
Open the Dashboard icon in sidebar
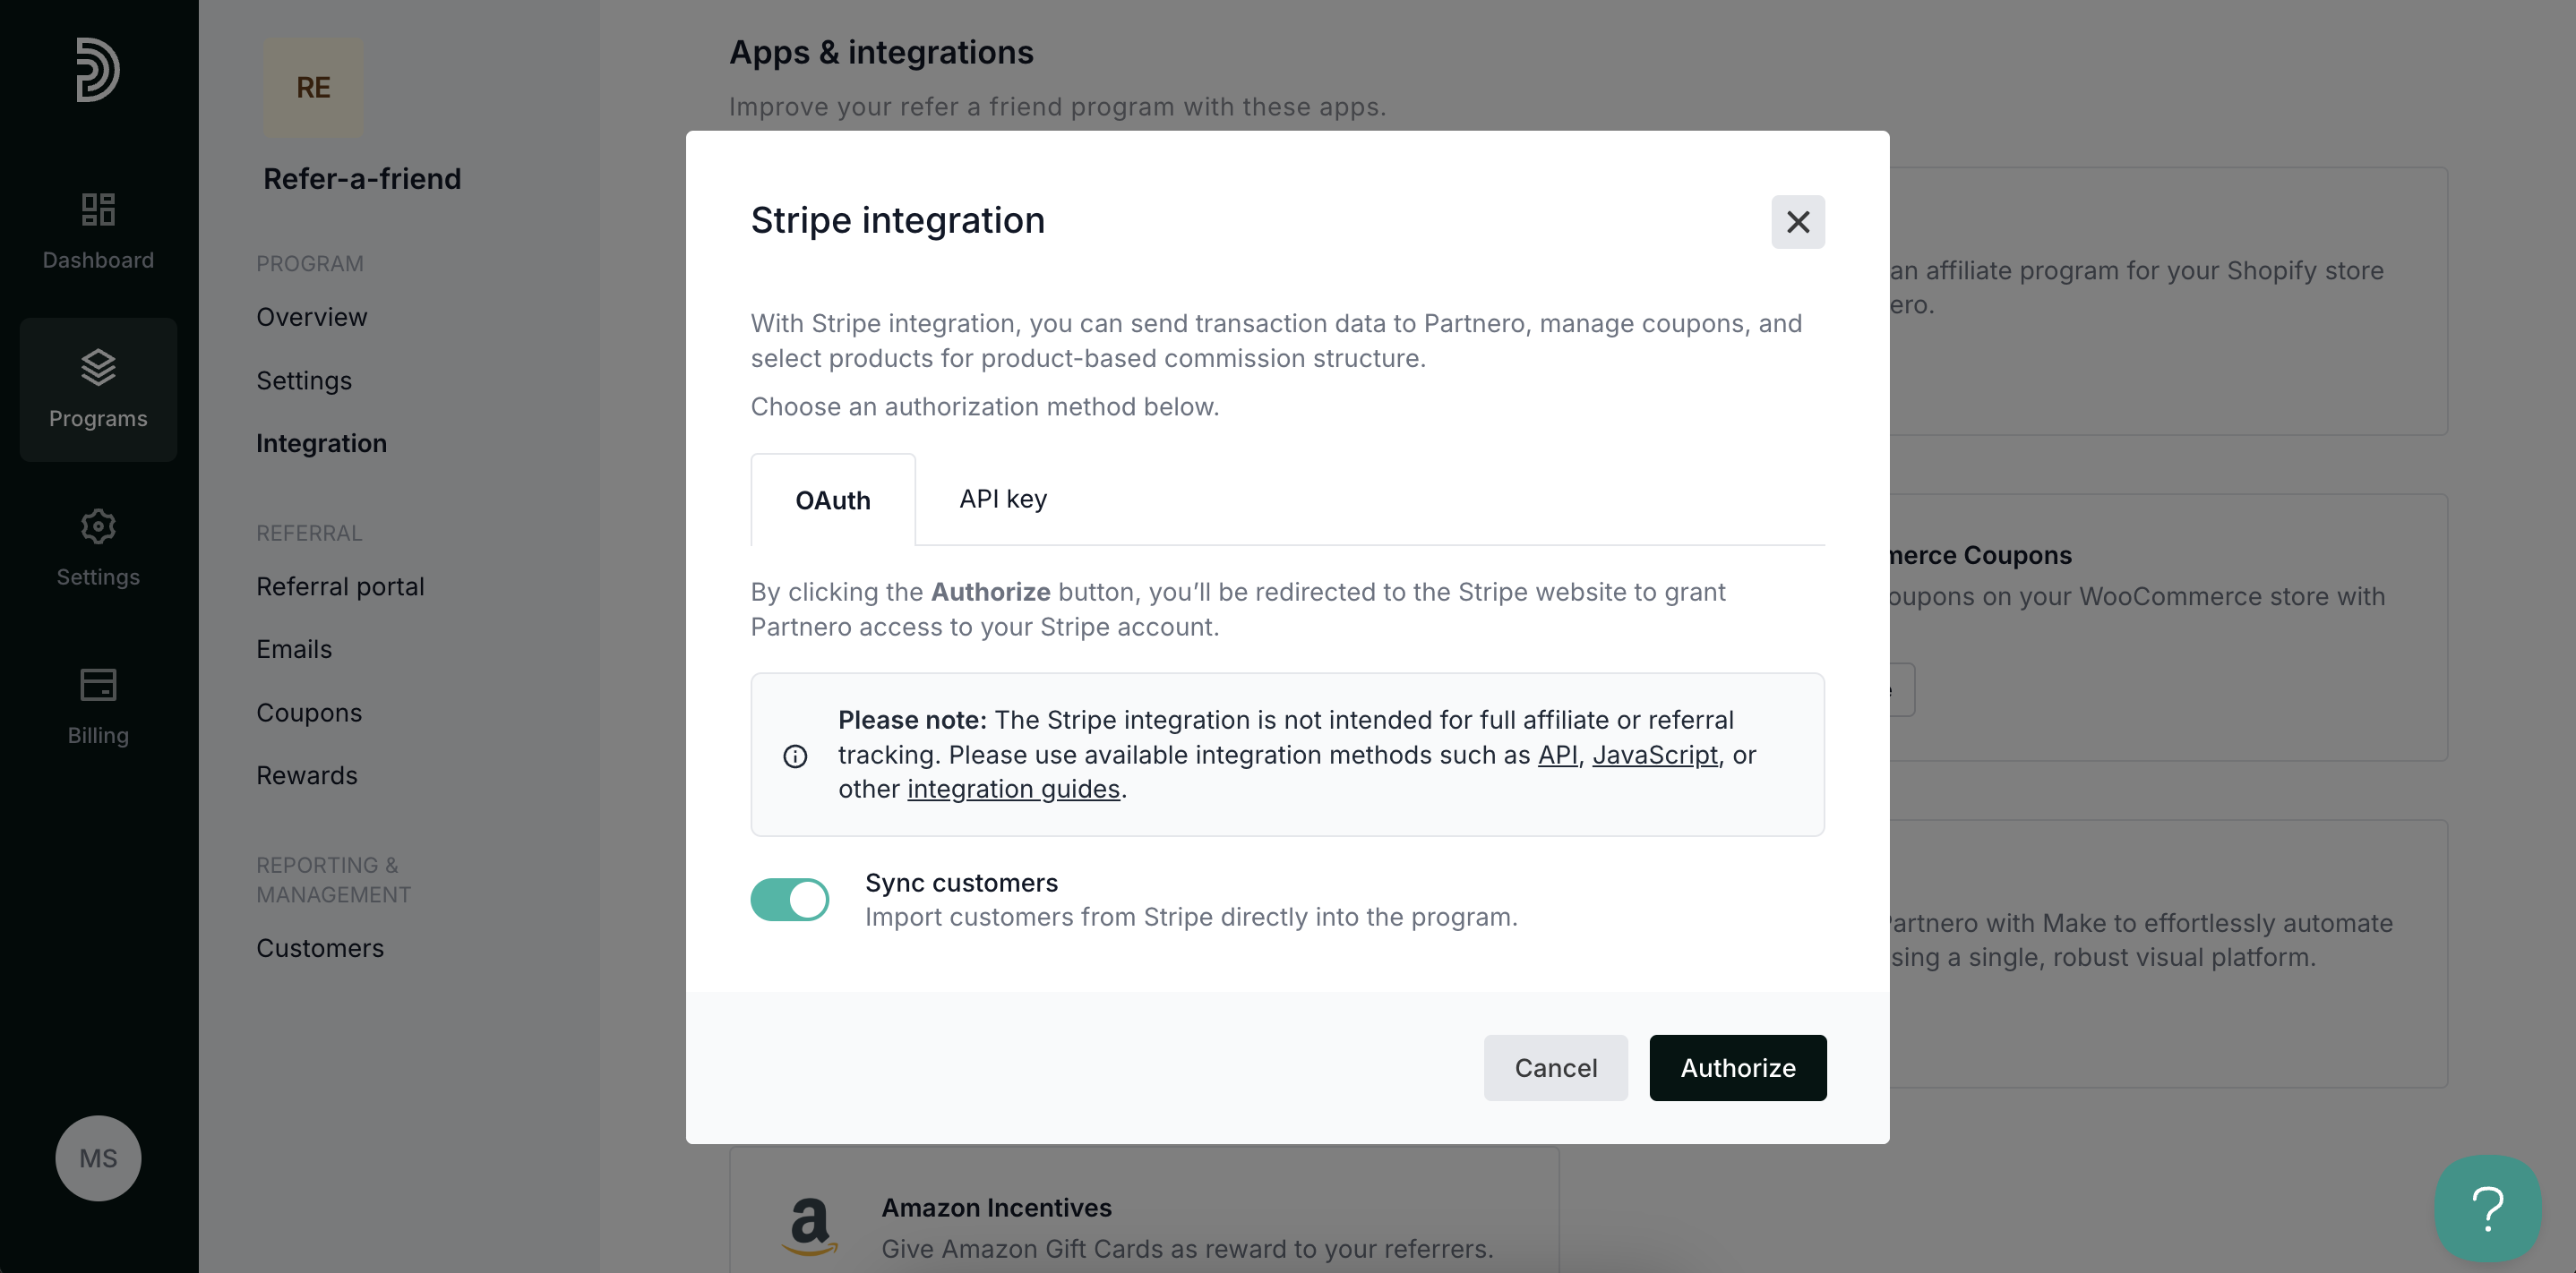click(98, 209)
